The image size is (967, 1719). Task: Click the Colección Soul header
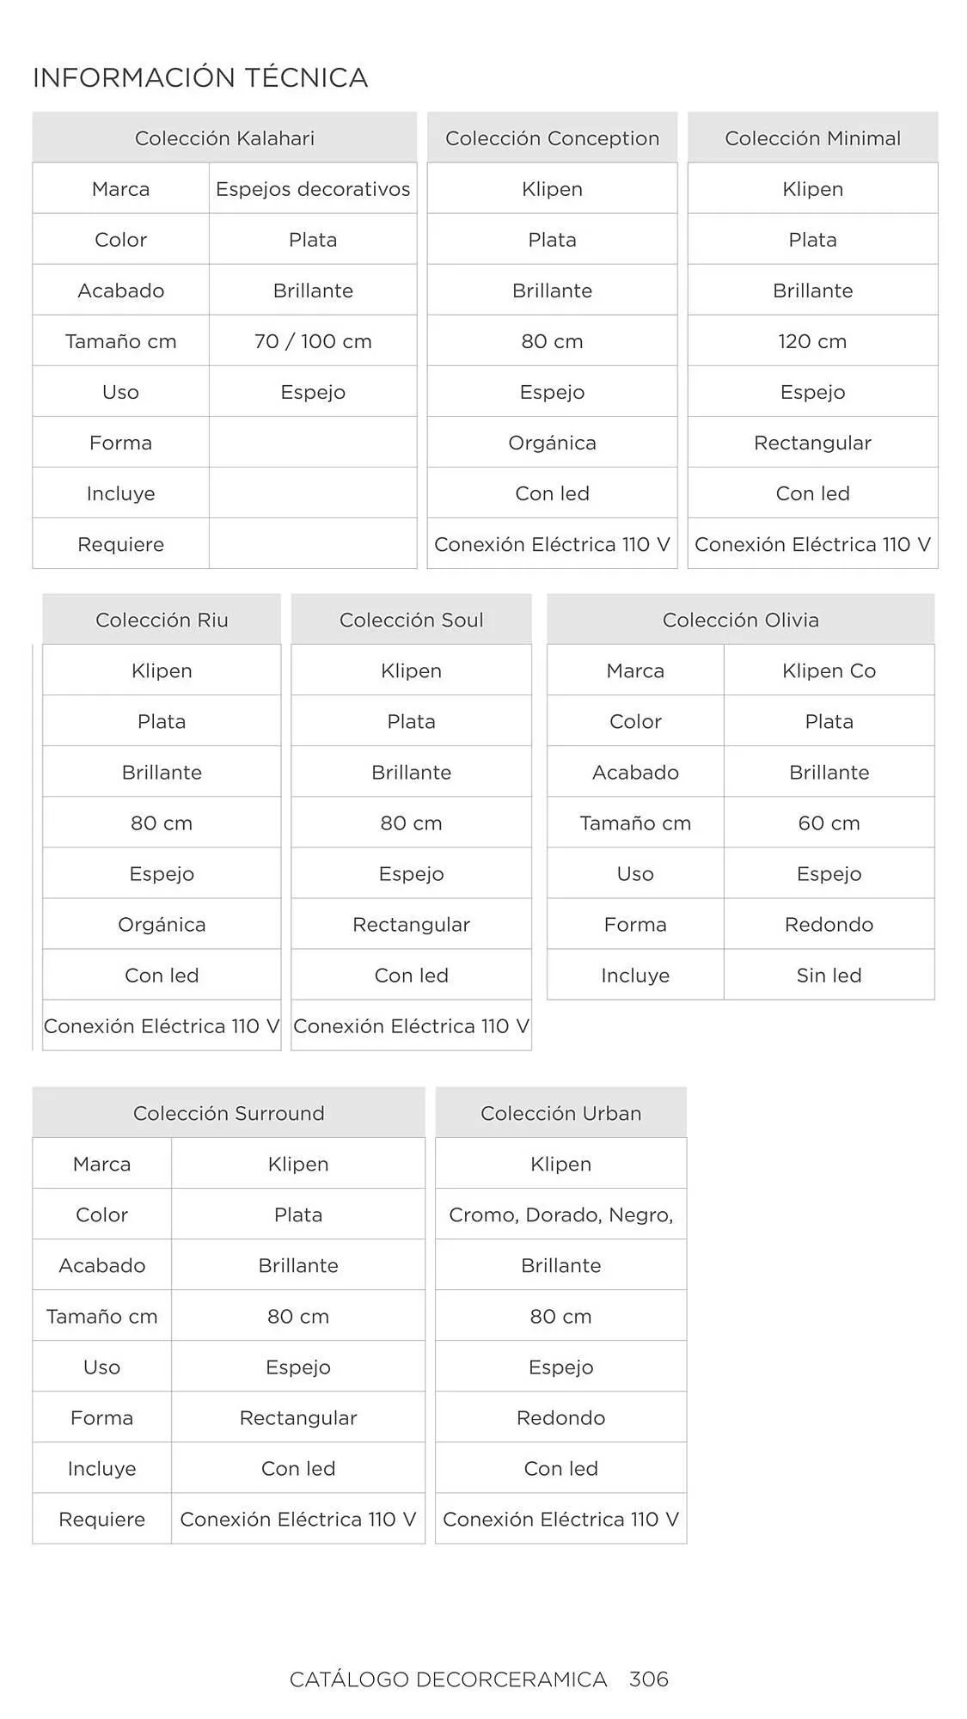point(411,620)
